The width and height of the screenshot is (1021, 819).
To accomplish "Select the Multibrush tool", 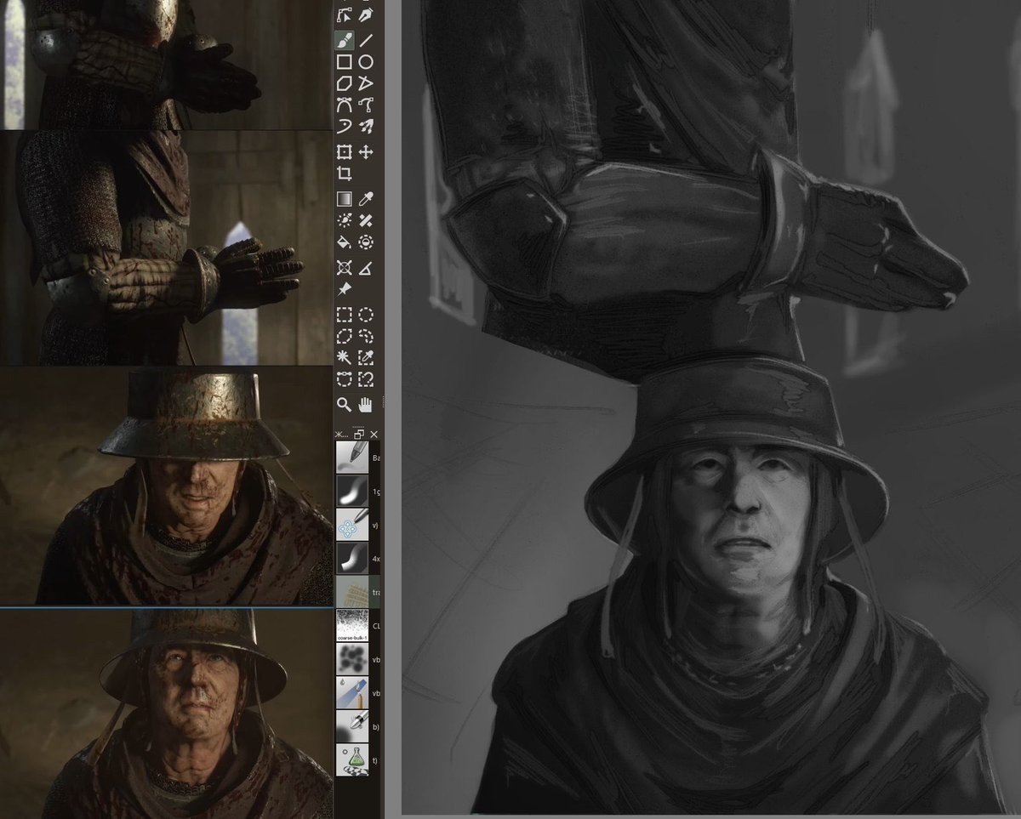I will pos(366,127).
